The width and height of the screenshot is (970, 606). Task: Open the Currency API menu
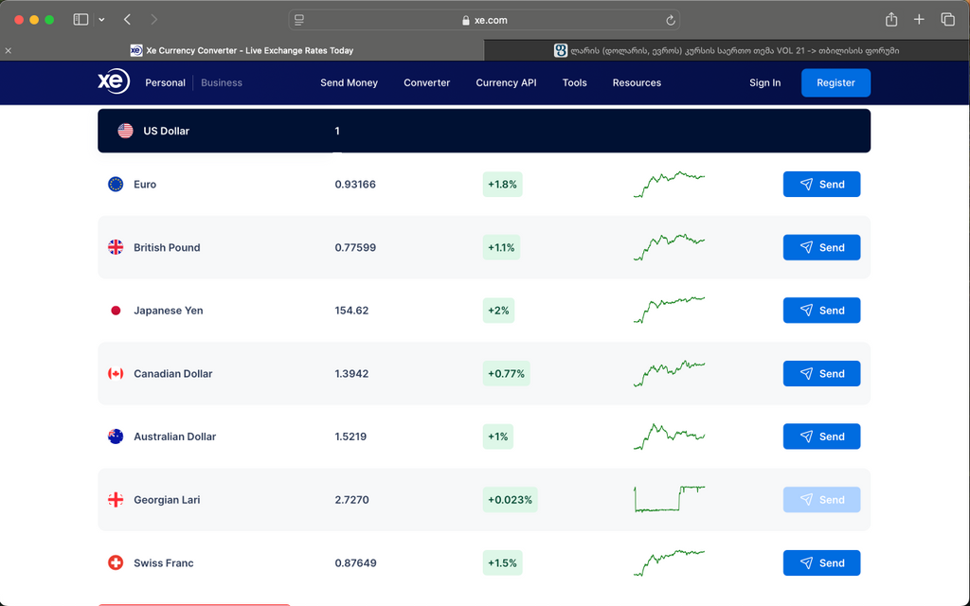tap(506, 83)
